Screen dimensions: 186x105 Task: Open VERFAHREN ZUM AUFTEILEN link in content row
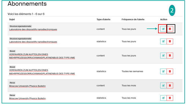click(x=42, y=56)
